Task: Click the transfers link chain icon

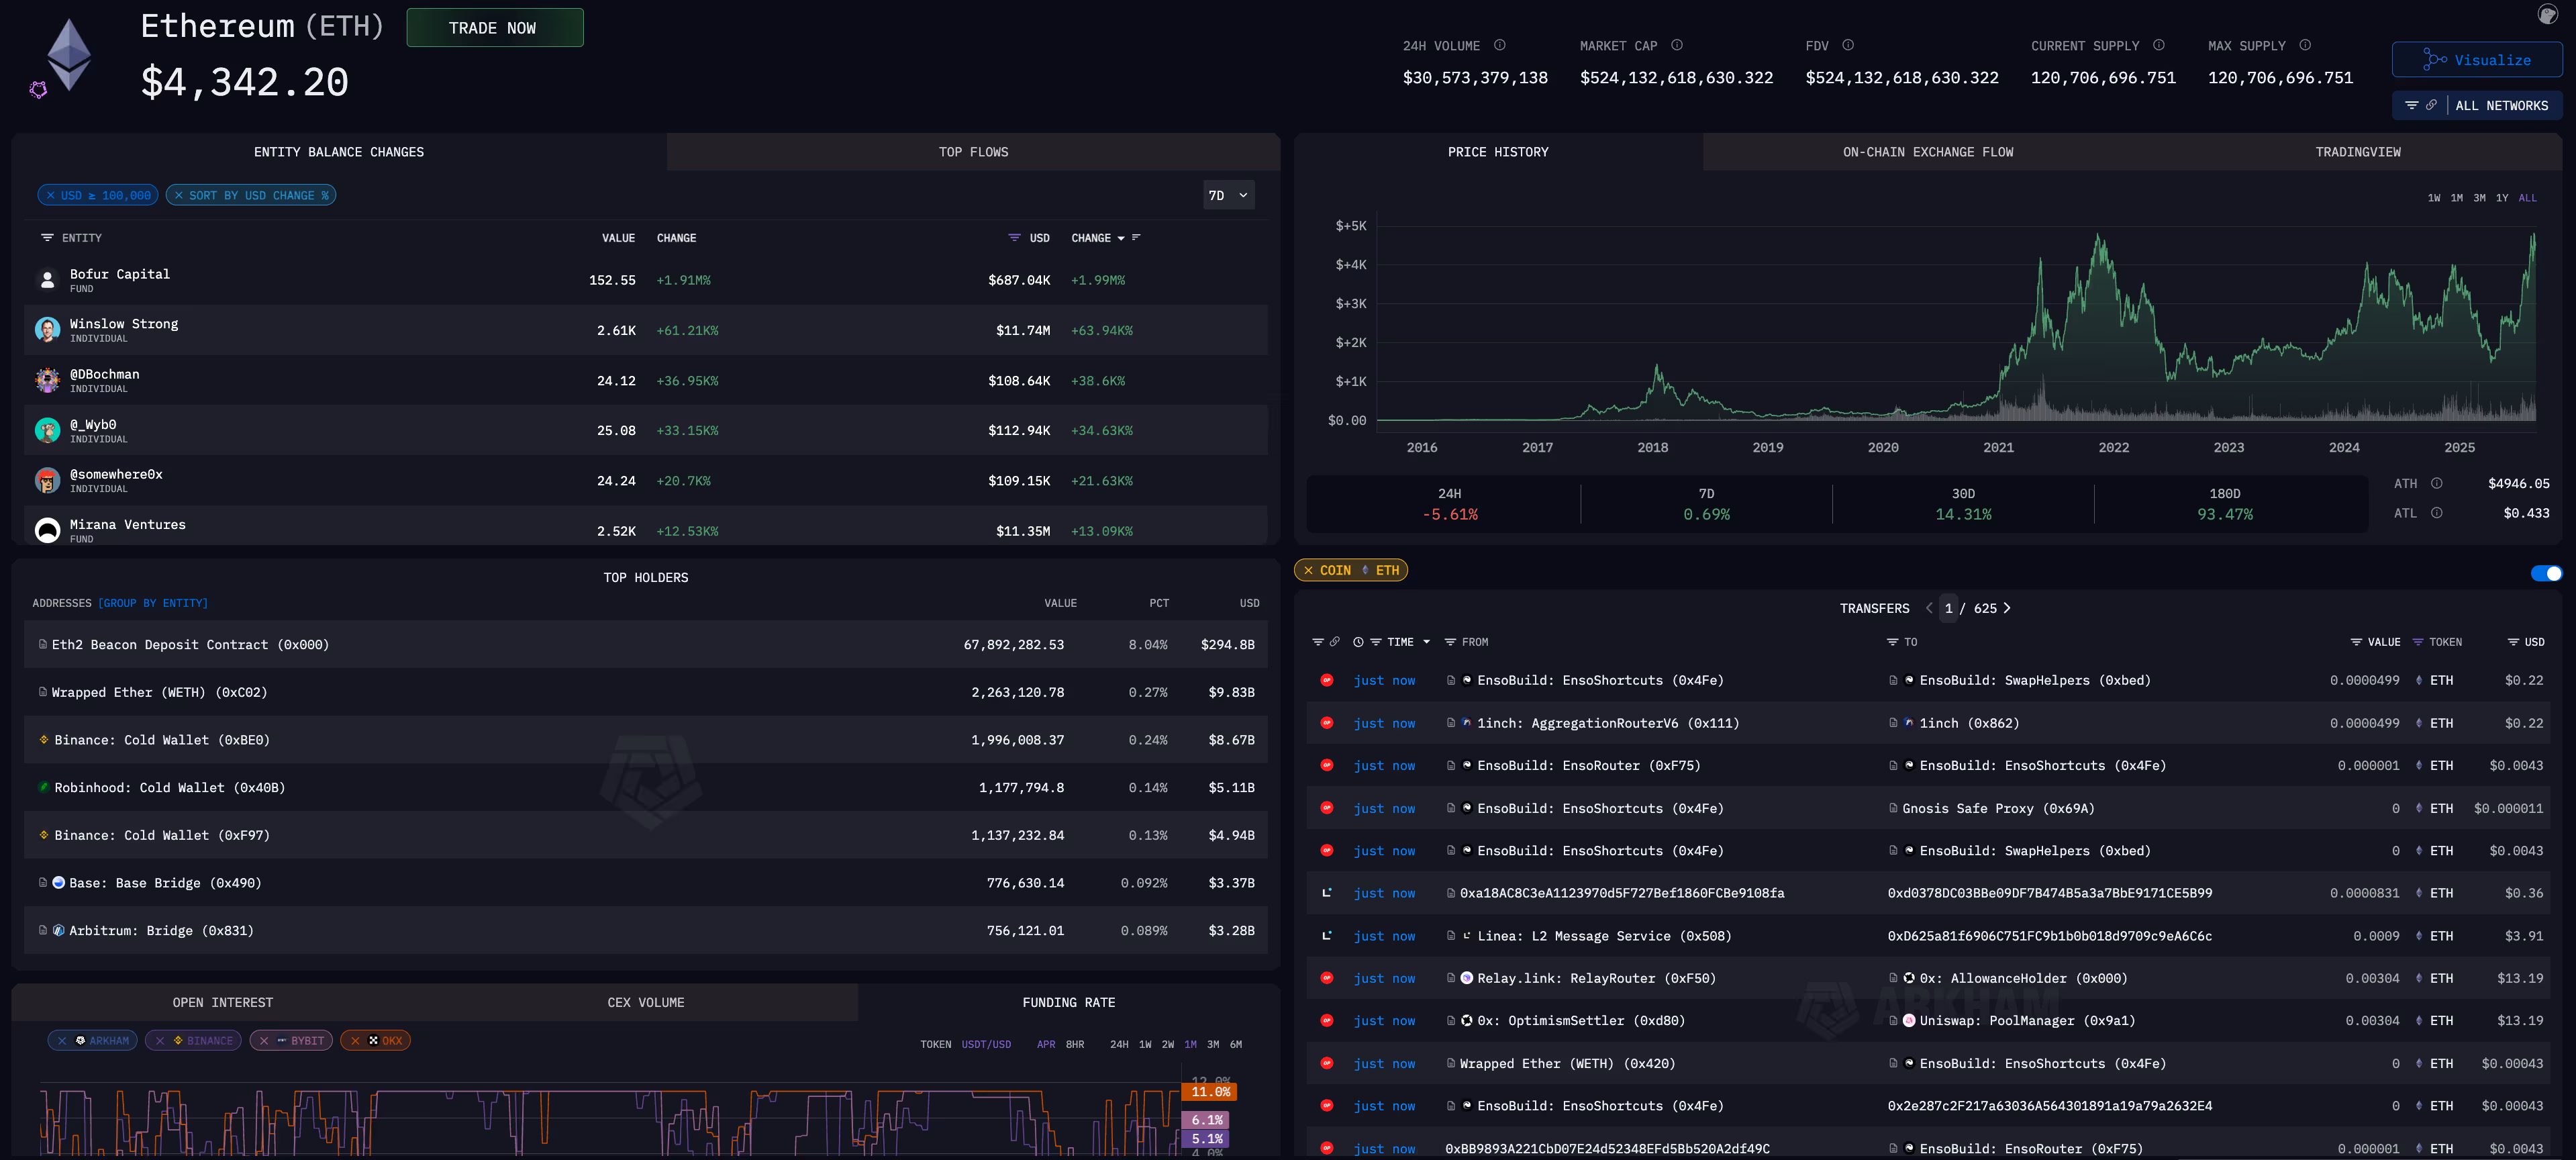Action: (1335, 642)
